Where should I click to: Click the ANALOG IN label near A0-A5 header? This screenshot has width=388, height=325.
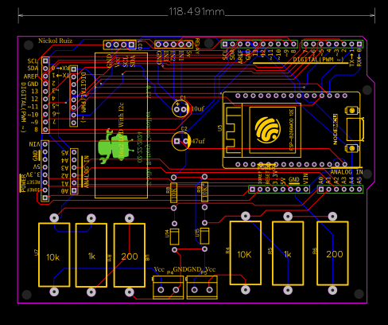point(347,172)
